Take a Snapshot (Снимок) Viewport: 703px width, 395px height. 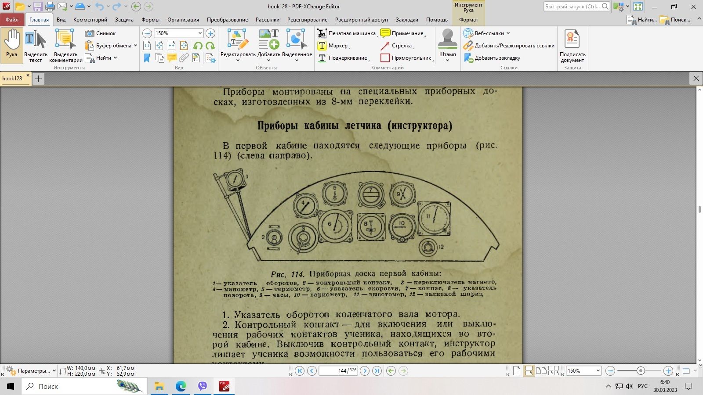click(101, 33)
